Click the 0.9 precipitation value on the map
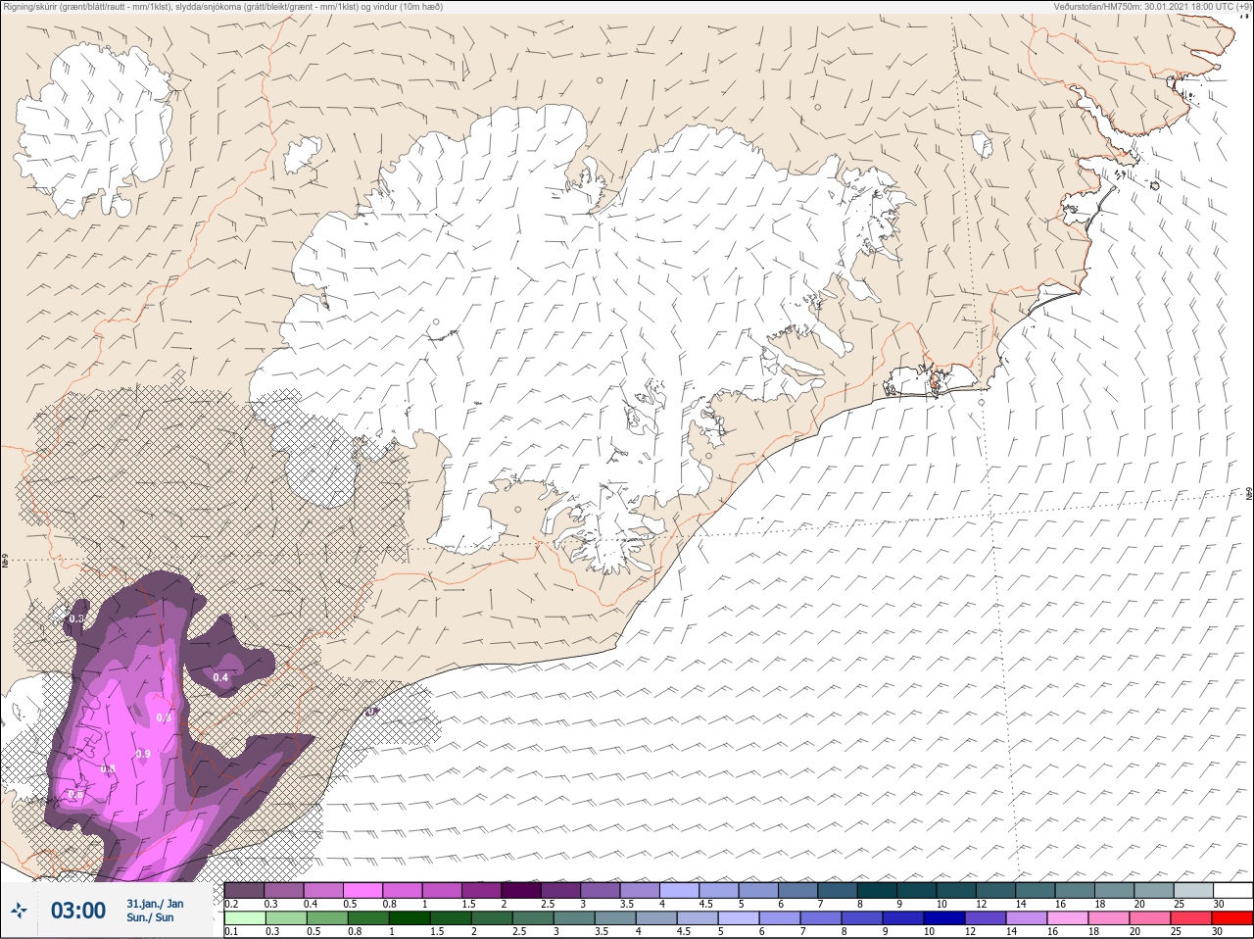Screen dimensions: 1254x939 tap(143, 754)
